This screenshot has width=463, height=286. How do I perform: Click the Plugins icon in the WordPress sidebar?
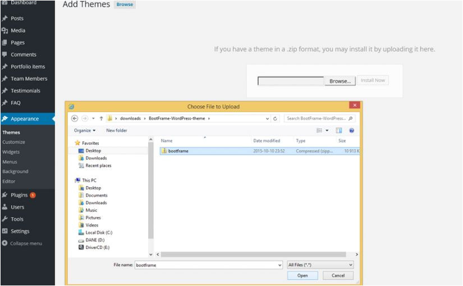(x=5, y=195)
